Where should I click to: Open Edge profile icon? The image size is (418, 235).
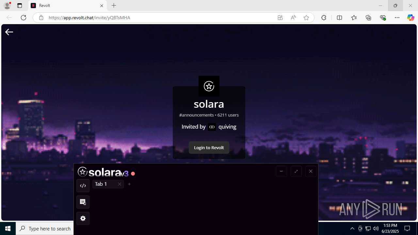pos(7,6)
